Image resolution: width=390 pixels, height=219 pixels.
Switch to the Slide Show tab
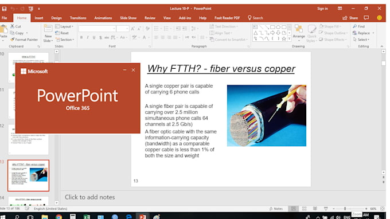click(128, 18)
